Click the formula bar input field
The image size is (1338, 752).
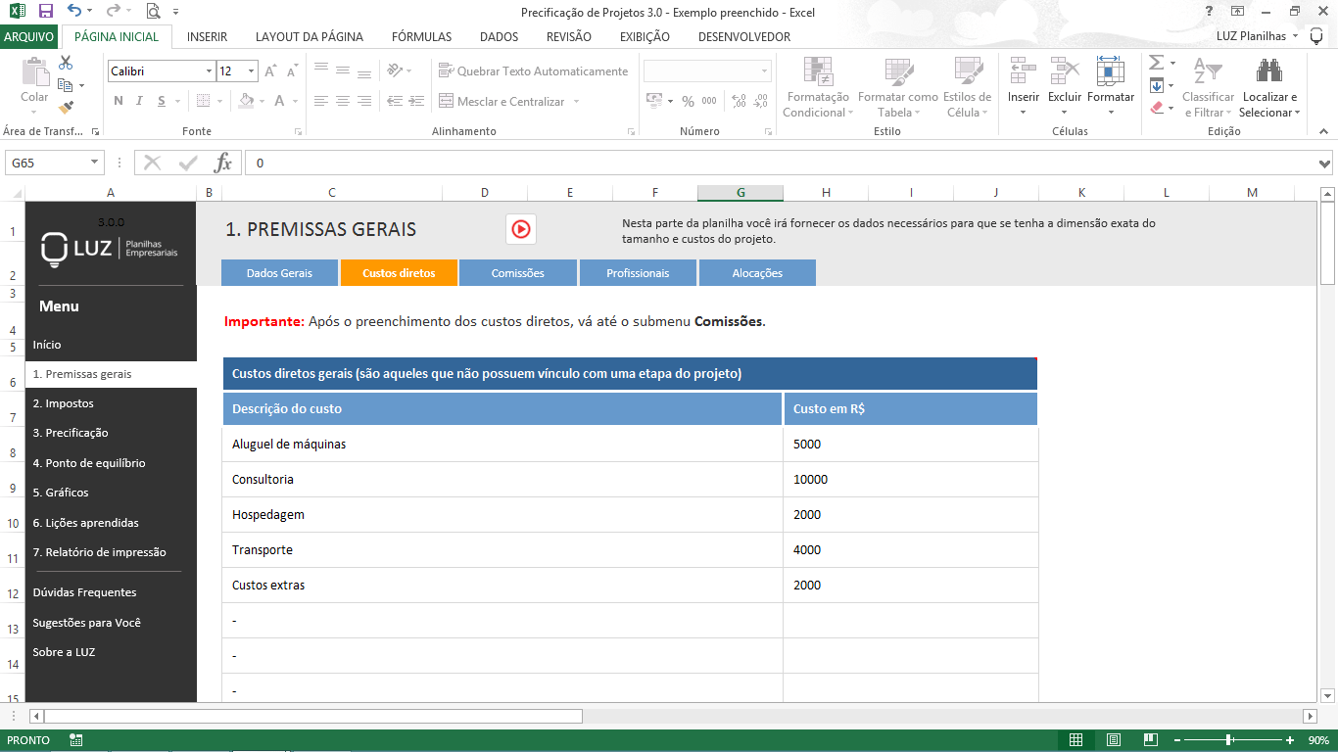(774, 163)
